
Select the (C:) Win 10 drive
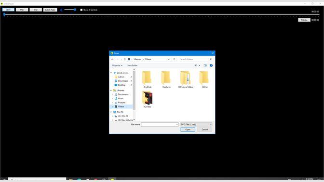click(123, 116)
